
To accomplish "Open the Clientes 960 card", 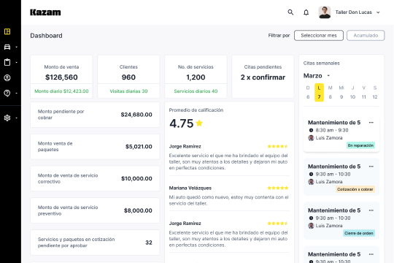I will click(128, 77).
